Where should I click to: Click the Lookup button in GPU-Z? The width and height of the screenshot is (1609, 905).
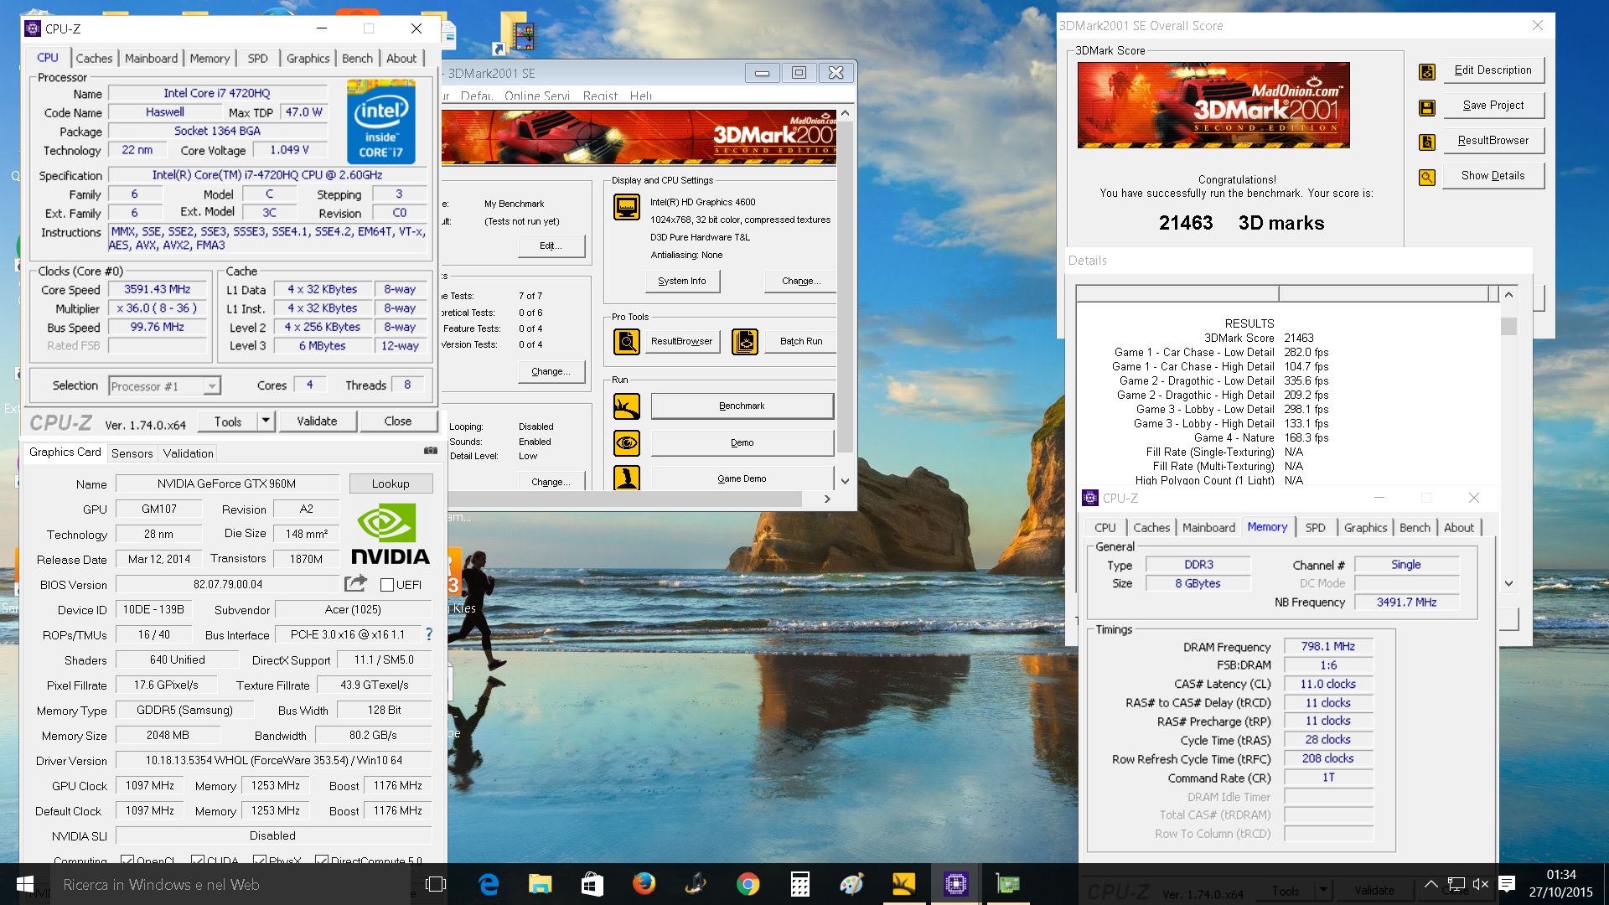(x=391, y=484)
